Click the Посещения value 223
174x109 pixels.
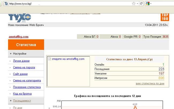[x=161, y=69]
